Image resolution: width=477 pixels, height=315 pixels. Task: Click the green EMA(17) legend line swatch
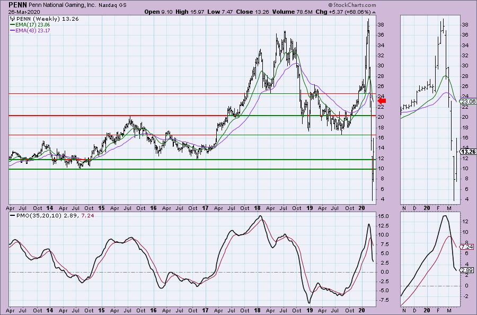point(13,24)
